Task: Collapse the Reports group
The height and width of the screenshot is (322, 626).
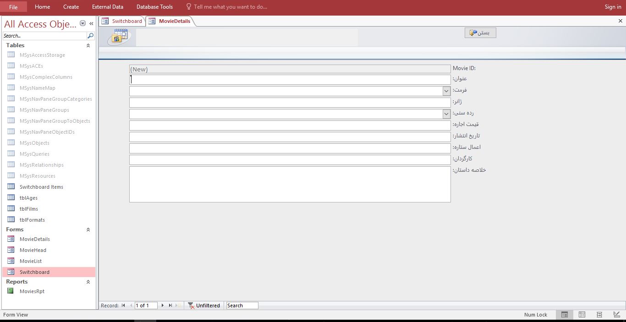Action: pos(88,282)
